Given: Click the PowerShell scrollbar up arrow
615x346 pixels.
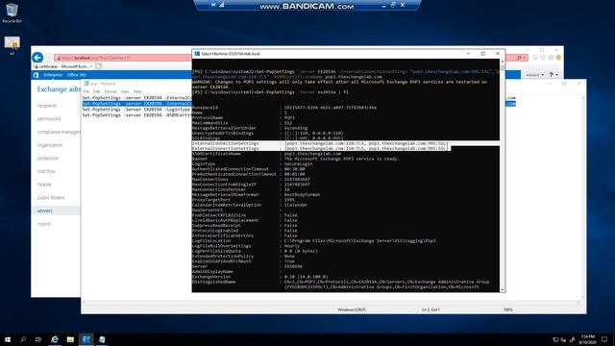Looking at the screenshot, I should [502, 62].
